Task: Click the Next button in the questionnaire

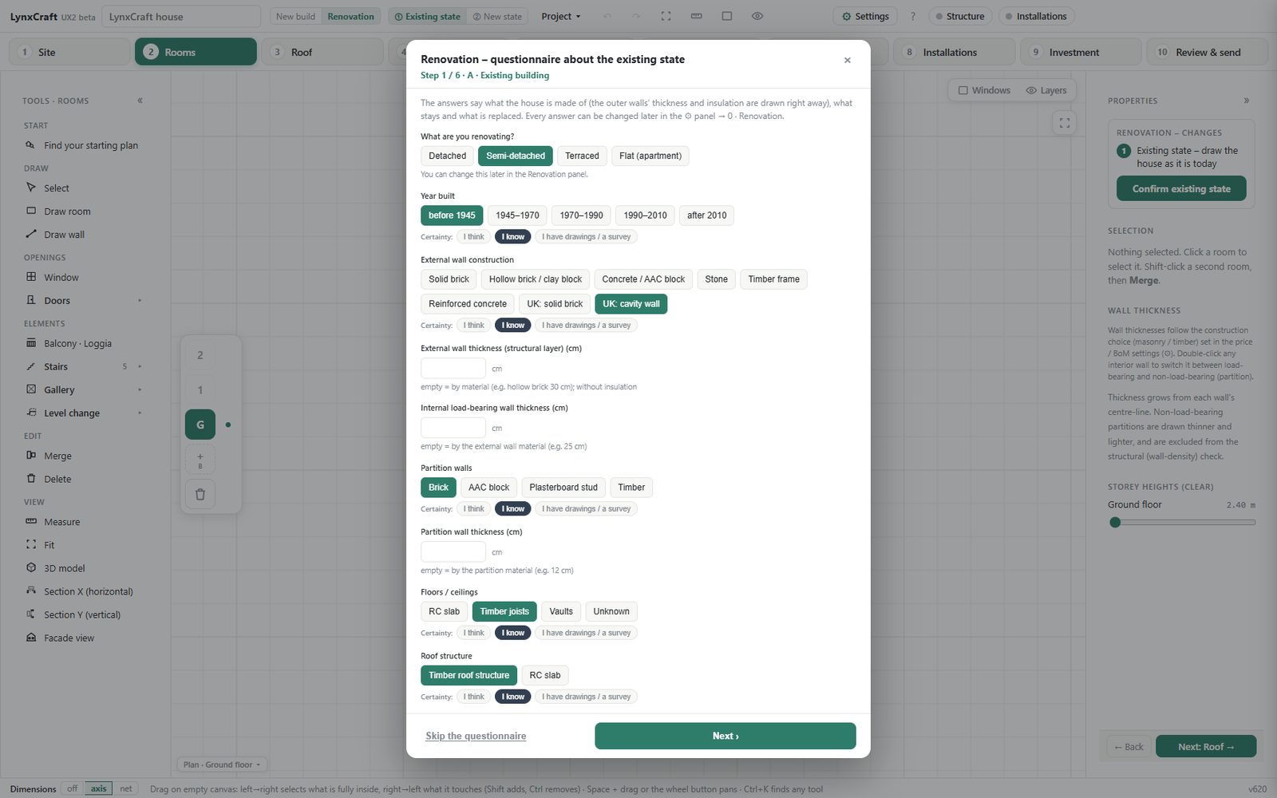Action: 725,736
